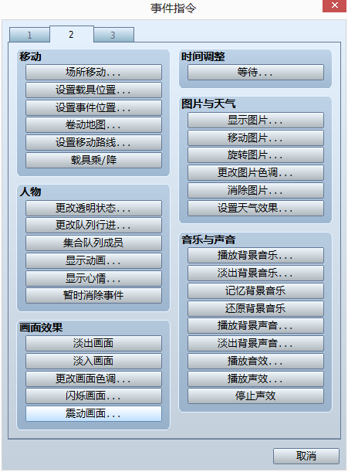
Task: Click 消除图片... button
Action: [x=255, y=191]
